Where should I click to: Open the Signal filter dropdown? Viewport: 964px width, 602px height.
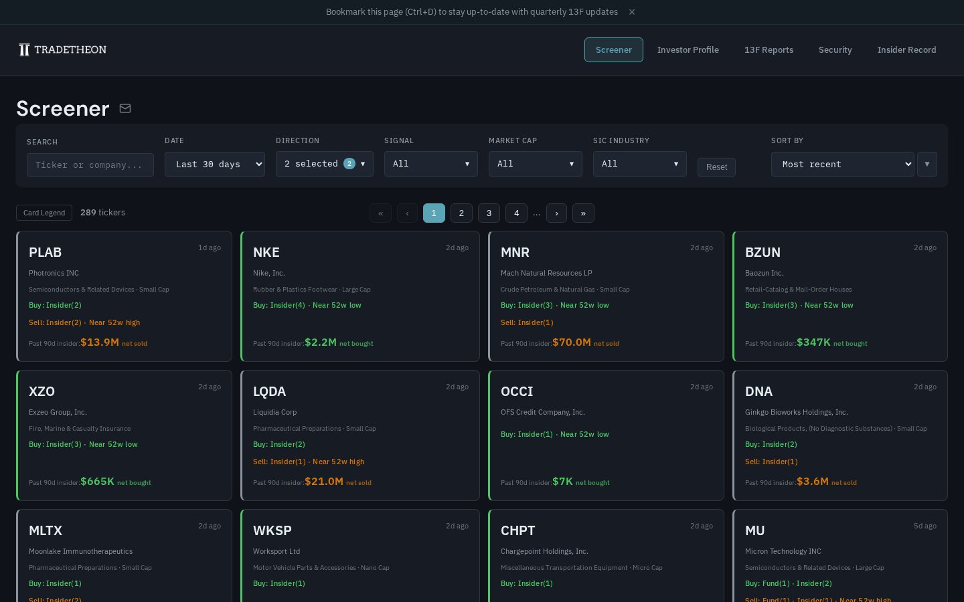tap(430, 164)
